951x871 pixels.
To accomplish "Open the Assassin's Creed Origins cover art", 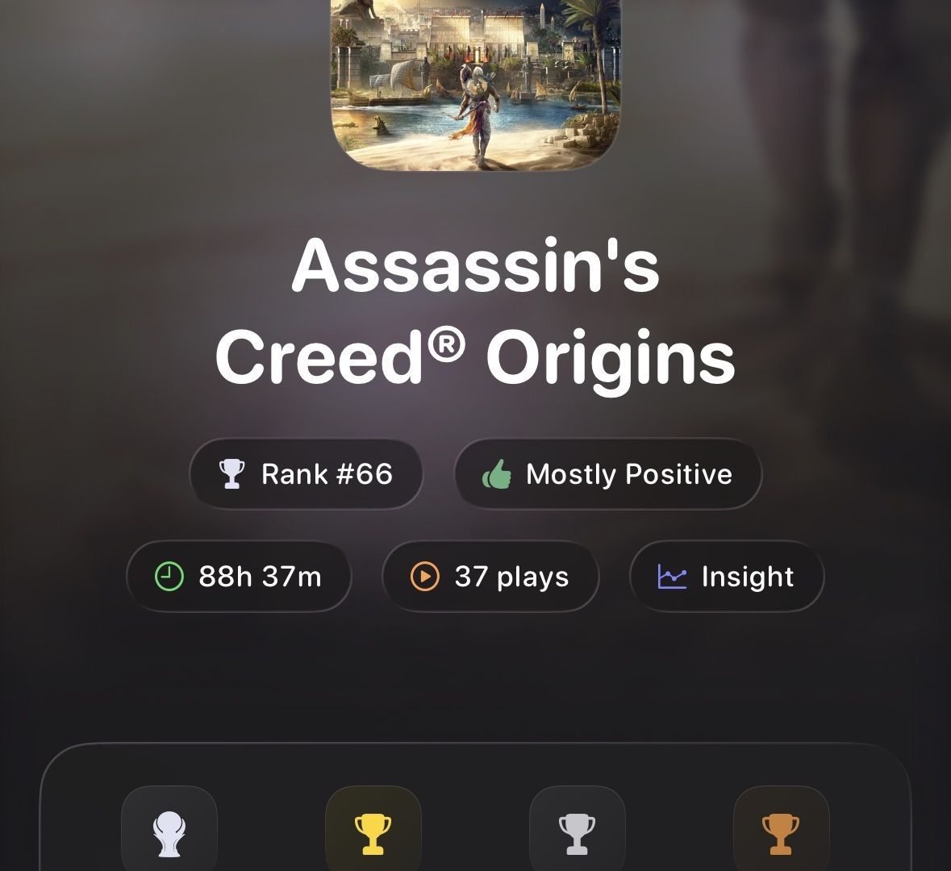I will tap(476, 85).
